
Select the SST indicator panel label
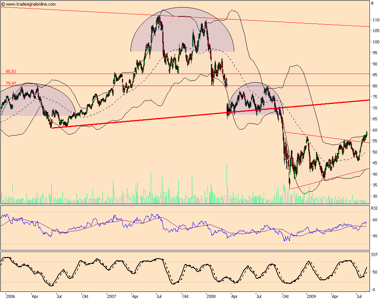374,255
